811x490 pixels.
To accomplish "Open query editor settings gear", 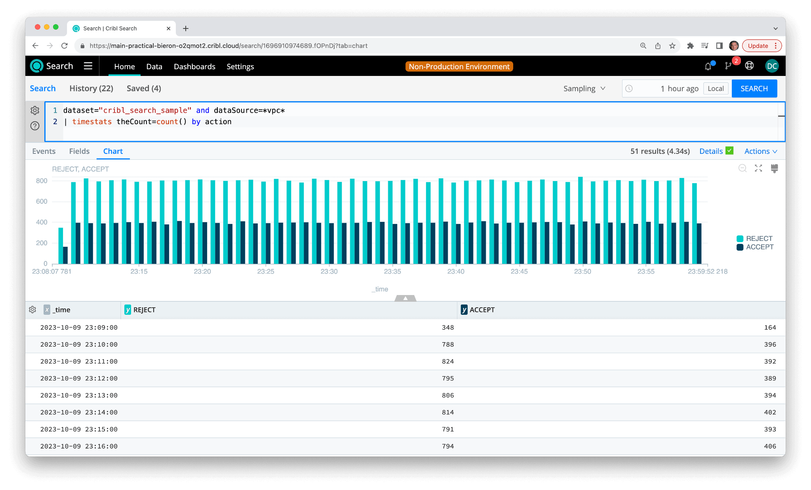I will click(35, 110).
